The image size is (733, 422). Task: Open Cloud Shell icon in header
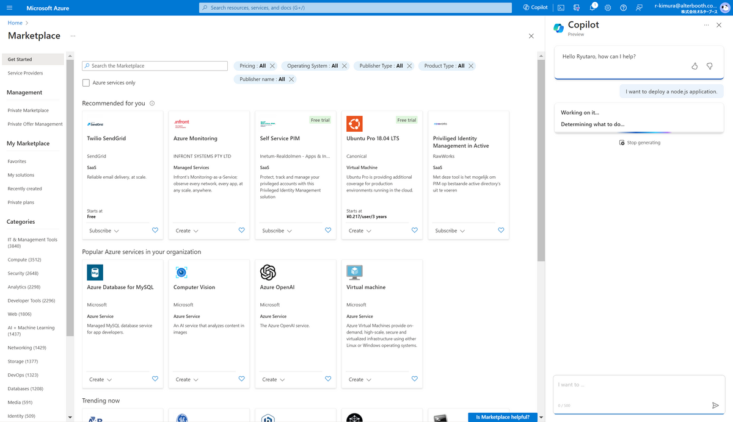pyautogui.click(x=561, y=8)
